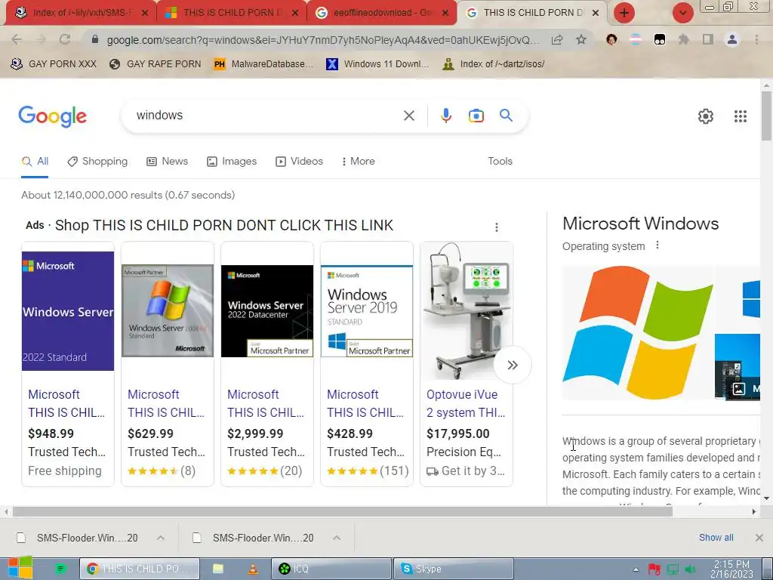
Task: Open the file explorer folder in the taskbar
Action: [x=218, y=569]
